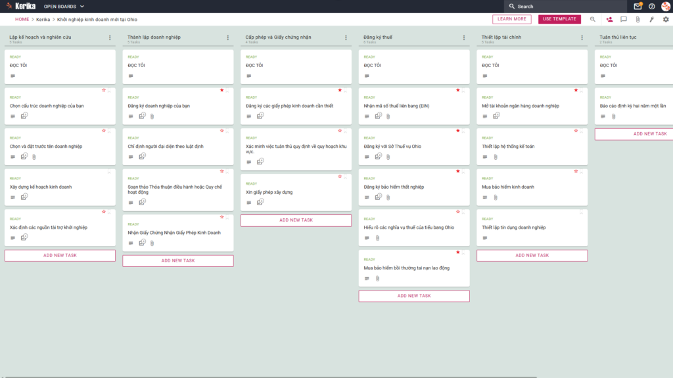Click the USE TEMPLATE button

pyautogui.click(x=559, y=19)
